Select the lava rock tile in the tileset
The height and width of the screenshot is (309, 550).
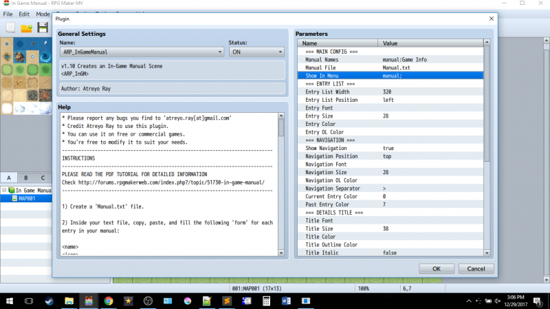click(45, 95)
